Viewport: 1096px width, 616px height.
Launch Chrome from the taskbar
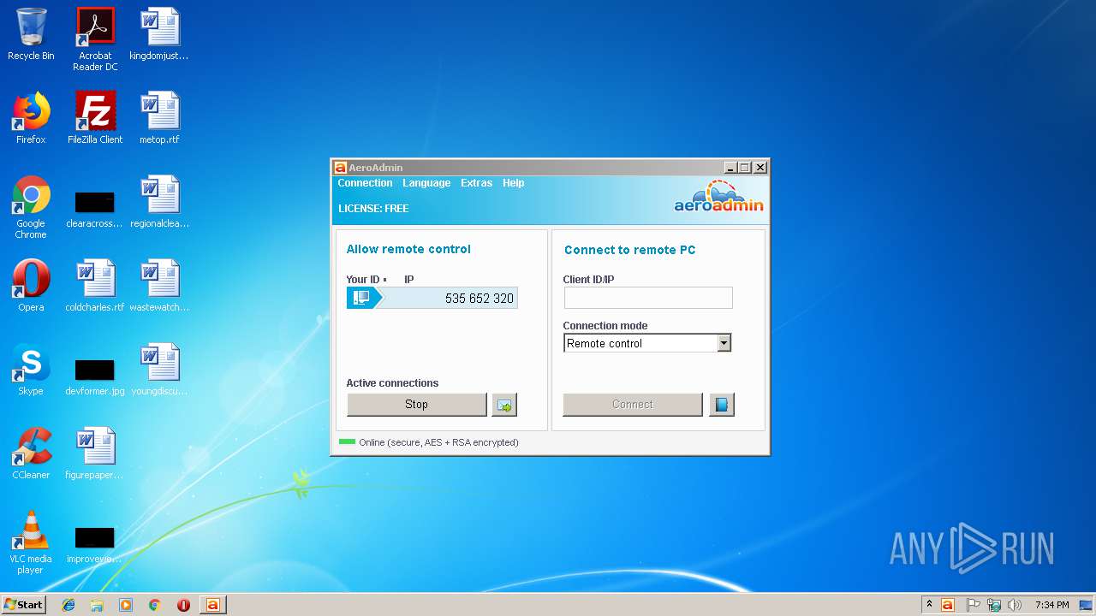pyautogui.click(x=155, y=605)
